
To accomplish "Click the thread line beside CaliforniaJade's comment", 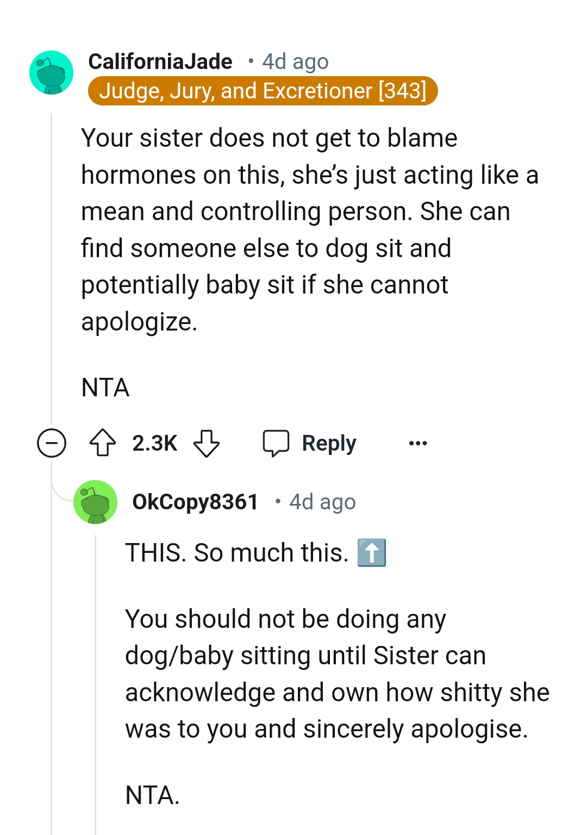I will 51,261.
